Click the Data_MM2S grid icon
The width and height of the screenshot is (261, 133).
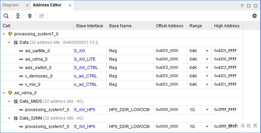16,101
